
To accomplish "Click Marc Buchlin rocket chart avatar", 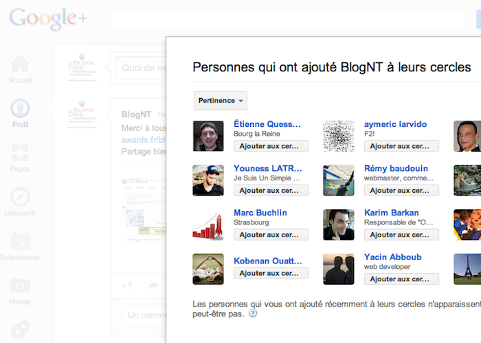I will pyautogui.click(x=208, y=225).
